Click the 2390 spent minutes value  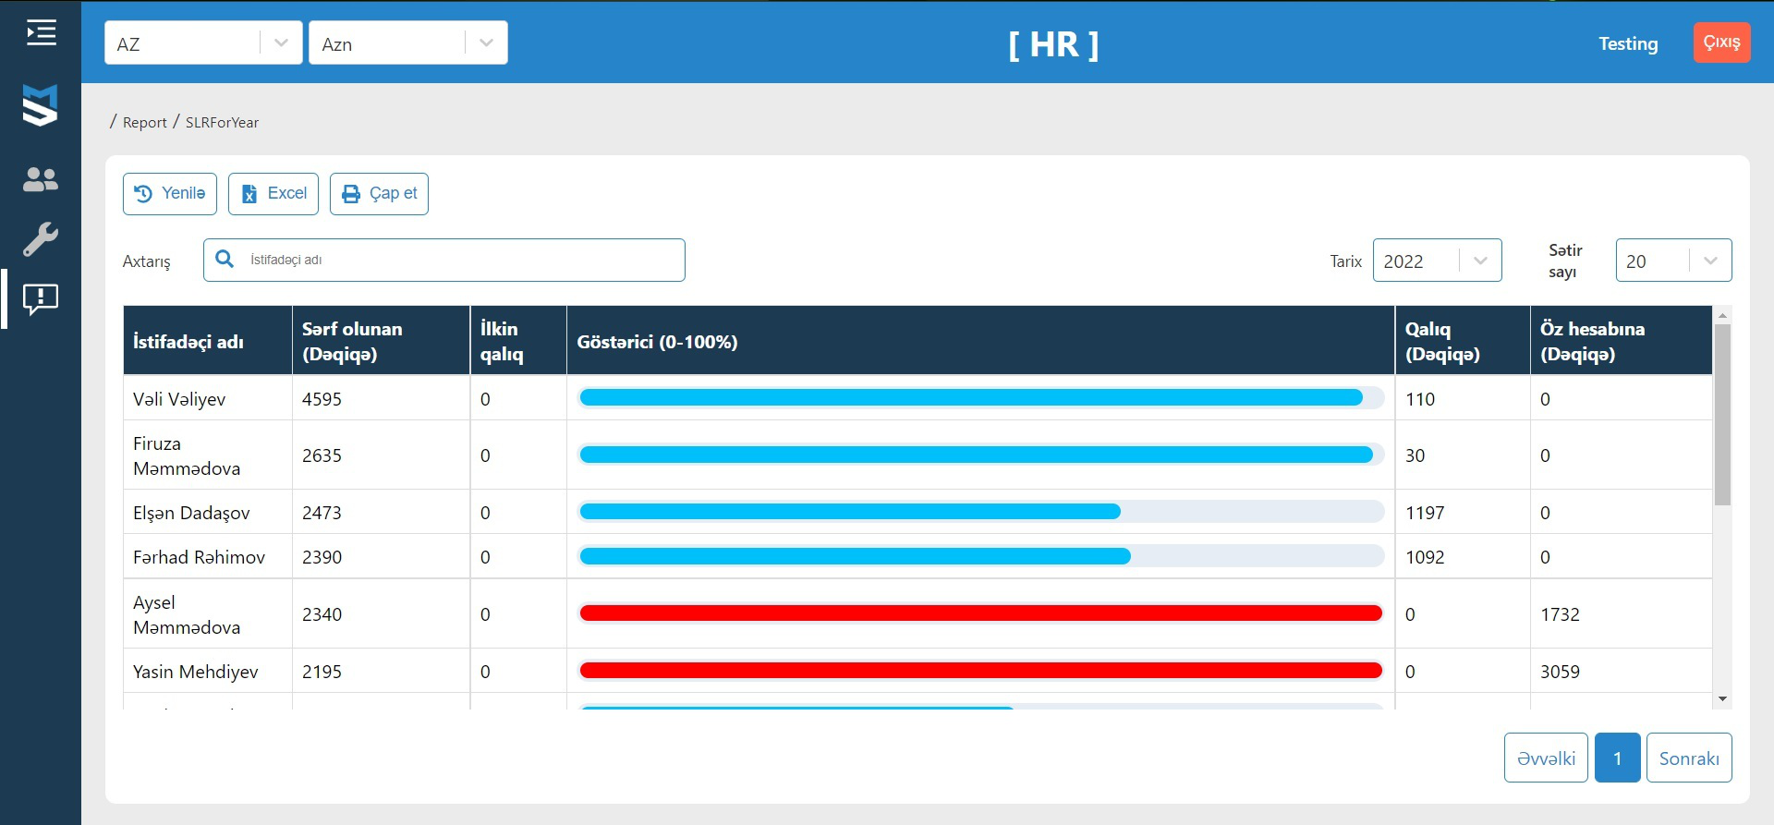(322, 557)
